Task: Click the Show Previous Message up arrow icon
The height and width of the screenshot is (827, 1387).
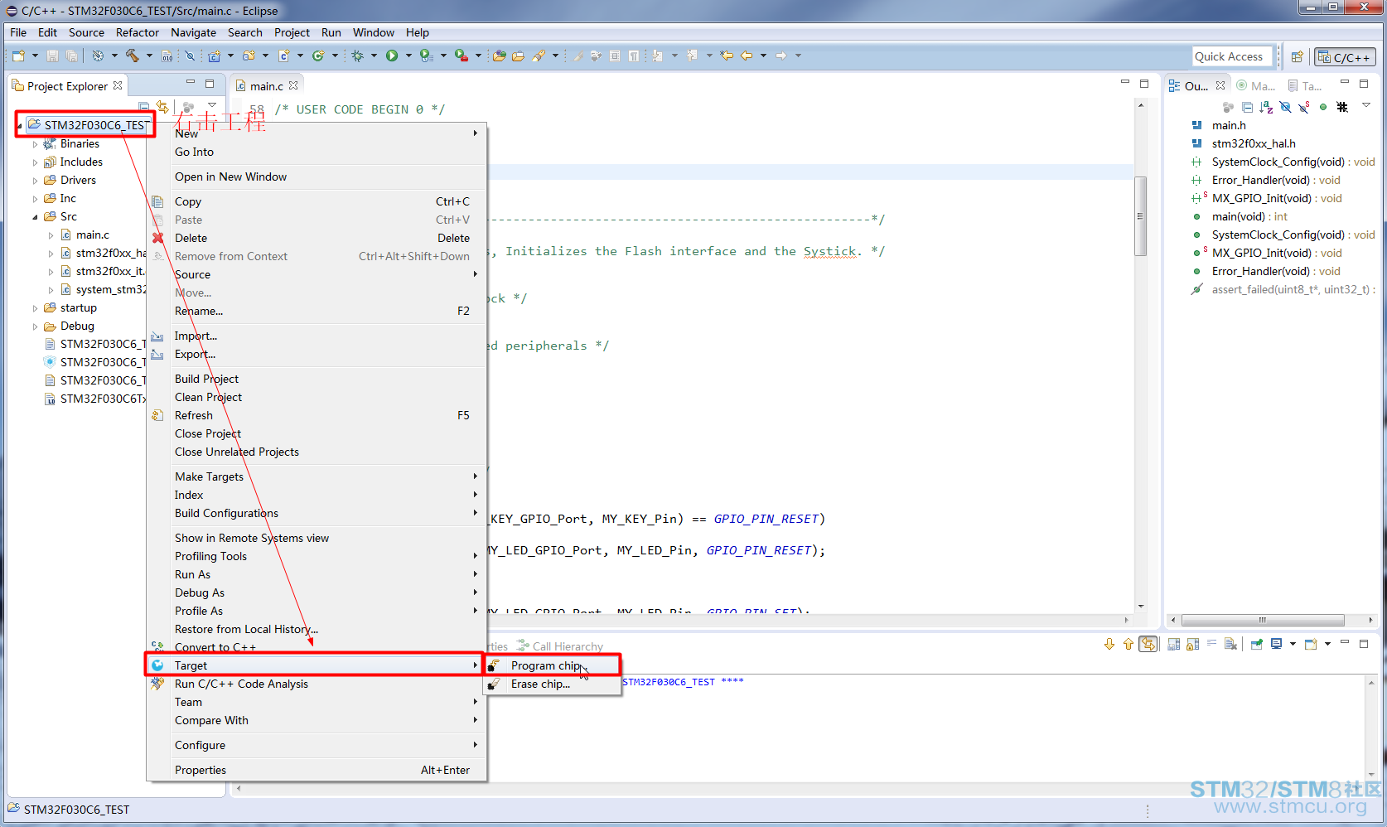Action: pyautogui.click(x=1128, y=644)
